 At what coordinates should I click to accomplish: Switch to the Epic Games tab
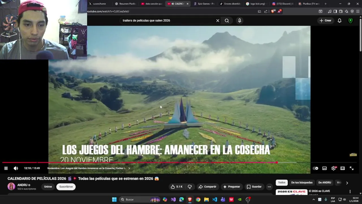tap(204, 4)
